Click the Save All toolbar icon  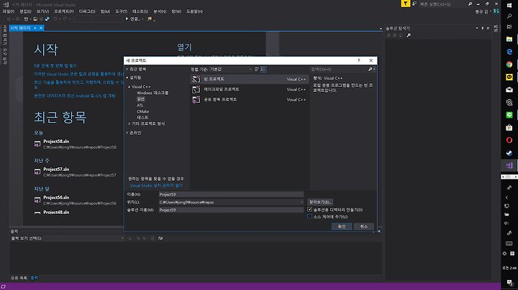pos(47,19)
